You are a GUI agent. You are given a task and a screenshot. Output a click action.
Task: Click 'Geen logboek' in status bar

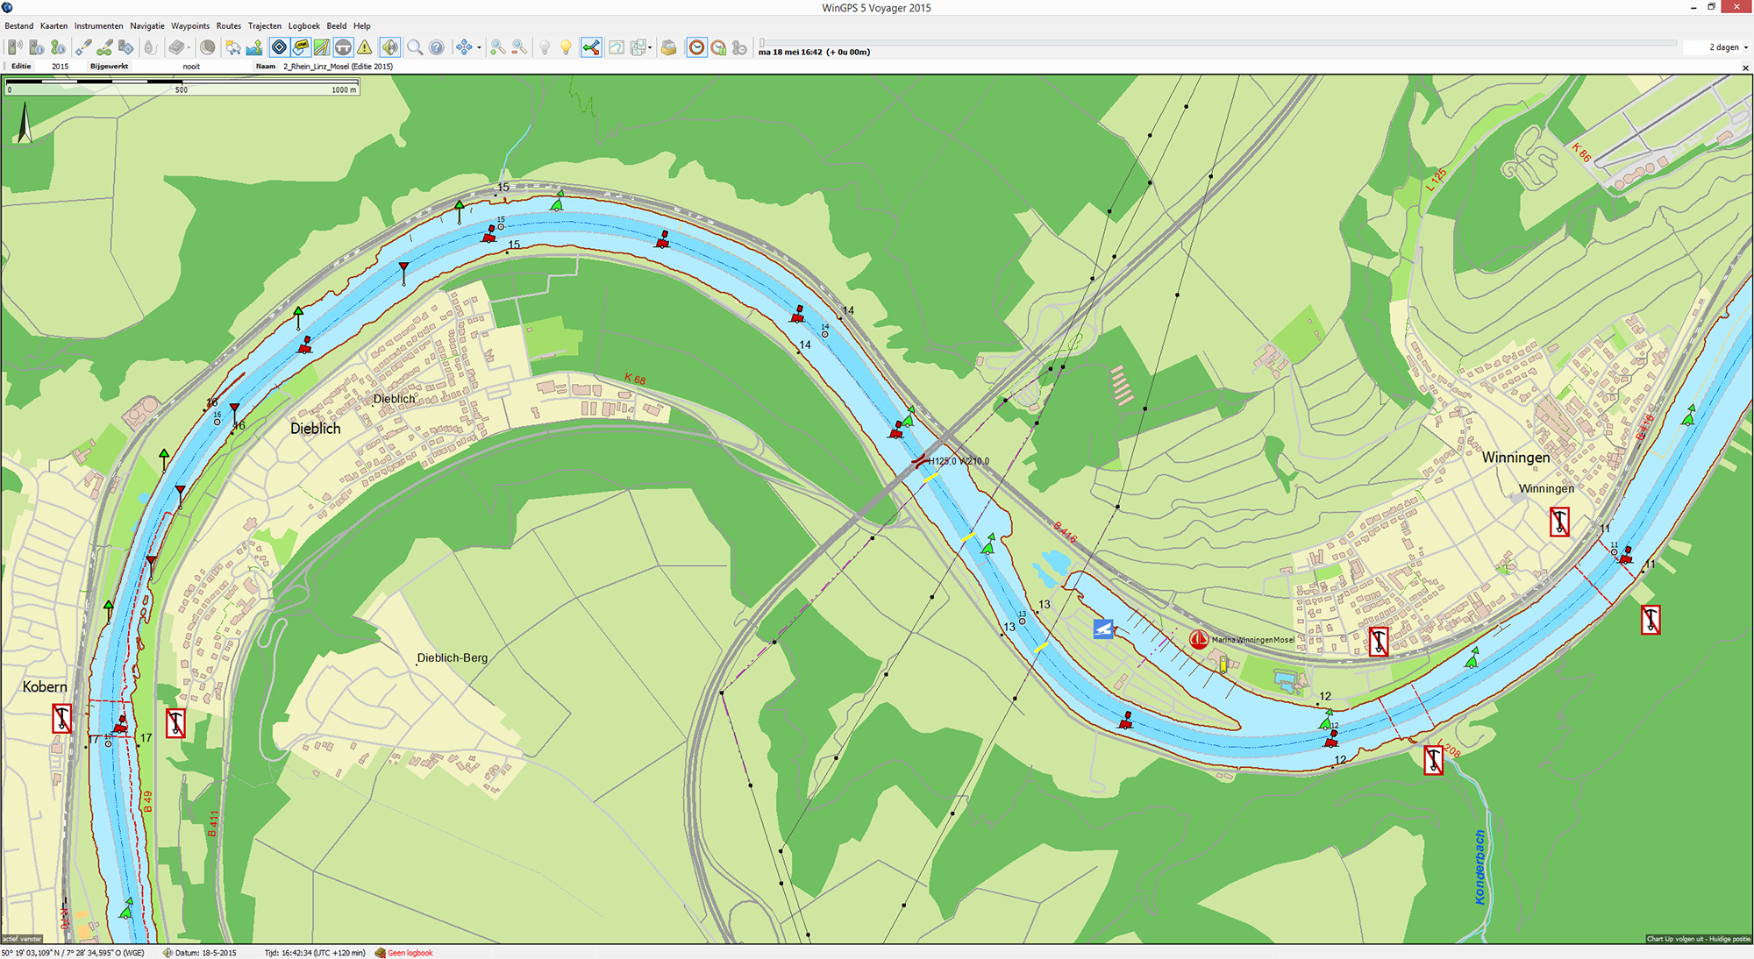pos(410,953)
